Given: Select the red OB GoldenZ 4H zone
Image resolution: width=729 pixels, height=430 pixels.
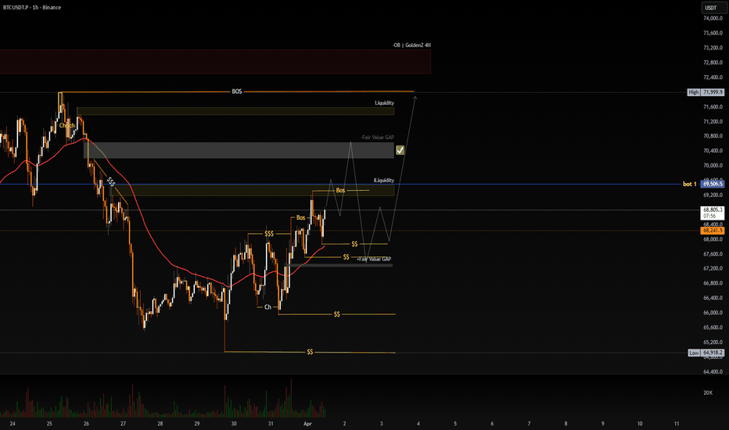Looking at the screenshot, I should (x=215, y=62).
